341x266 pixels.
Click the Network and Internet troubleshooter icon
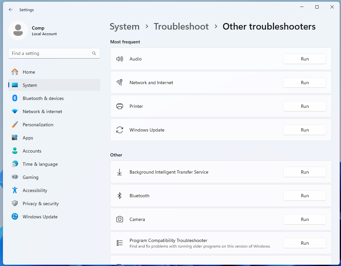pyautogui.click(x=120, y=83)
